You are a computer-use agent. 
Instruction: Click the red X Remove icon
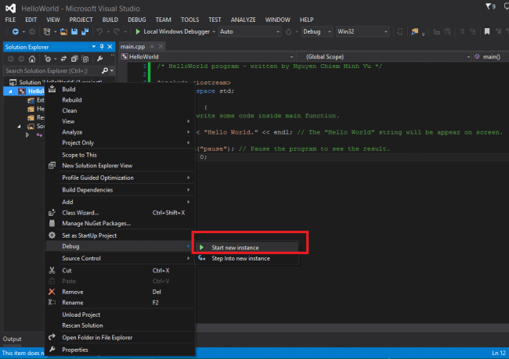point(52,292)
